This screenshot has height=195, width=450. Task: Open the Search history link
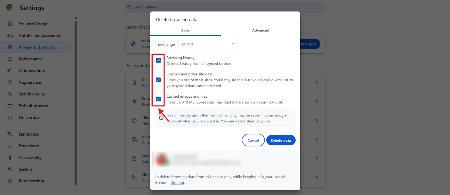point(179,115)
